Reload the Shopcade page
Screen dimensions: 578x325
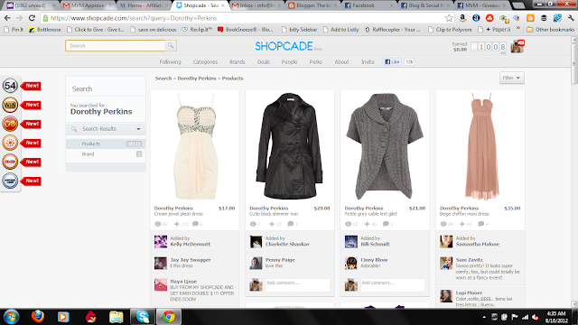32,18
